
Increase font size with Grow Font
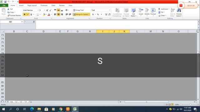tap(47, 10)
